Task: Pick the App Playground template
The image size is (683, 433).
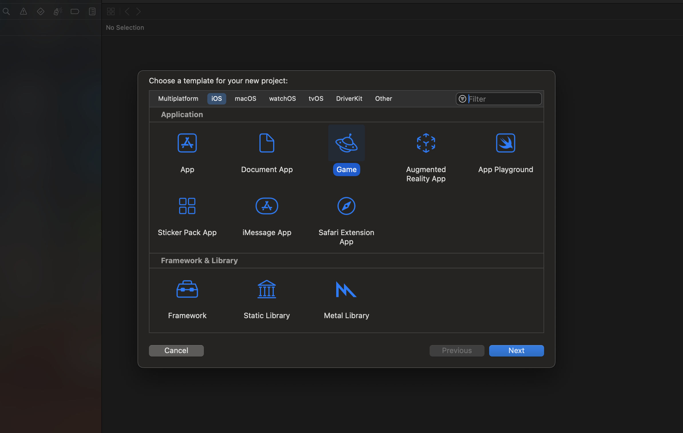Action: [x=505, y=143]
